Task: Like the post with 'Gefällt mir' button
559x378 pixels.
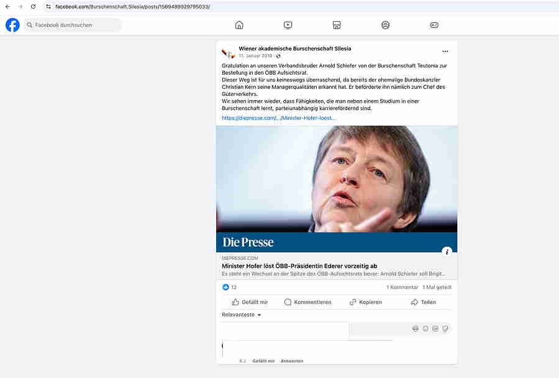Action: [x=250, y=302]
